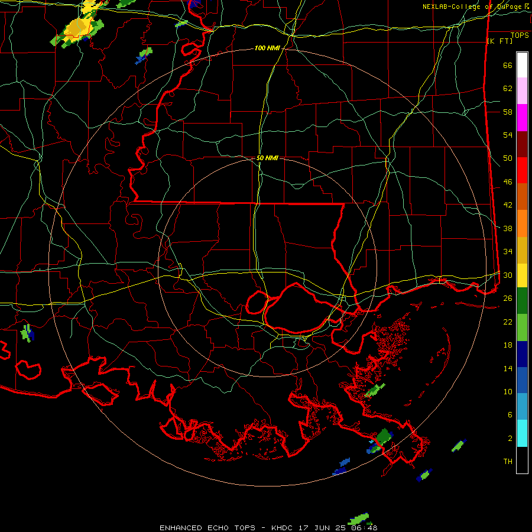Select the magenta color block in legend
Image resolution: width=532 pixels, height=532 pixels.
tap(522, 118)
